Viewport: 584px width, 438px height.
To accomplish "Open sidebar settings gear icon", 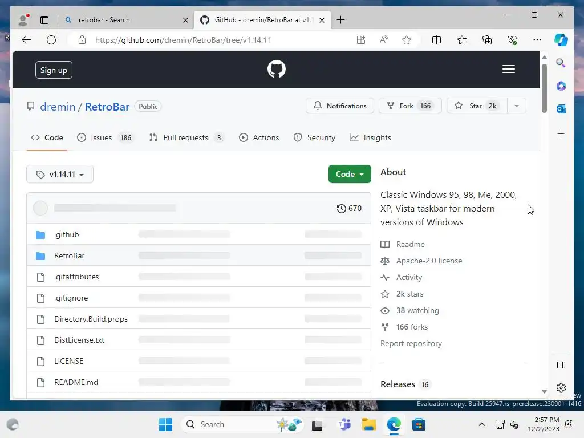I will (x=561, y=388).
